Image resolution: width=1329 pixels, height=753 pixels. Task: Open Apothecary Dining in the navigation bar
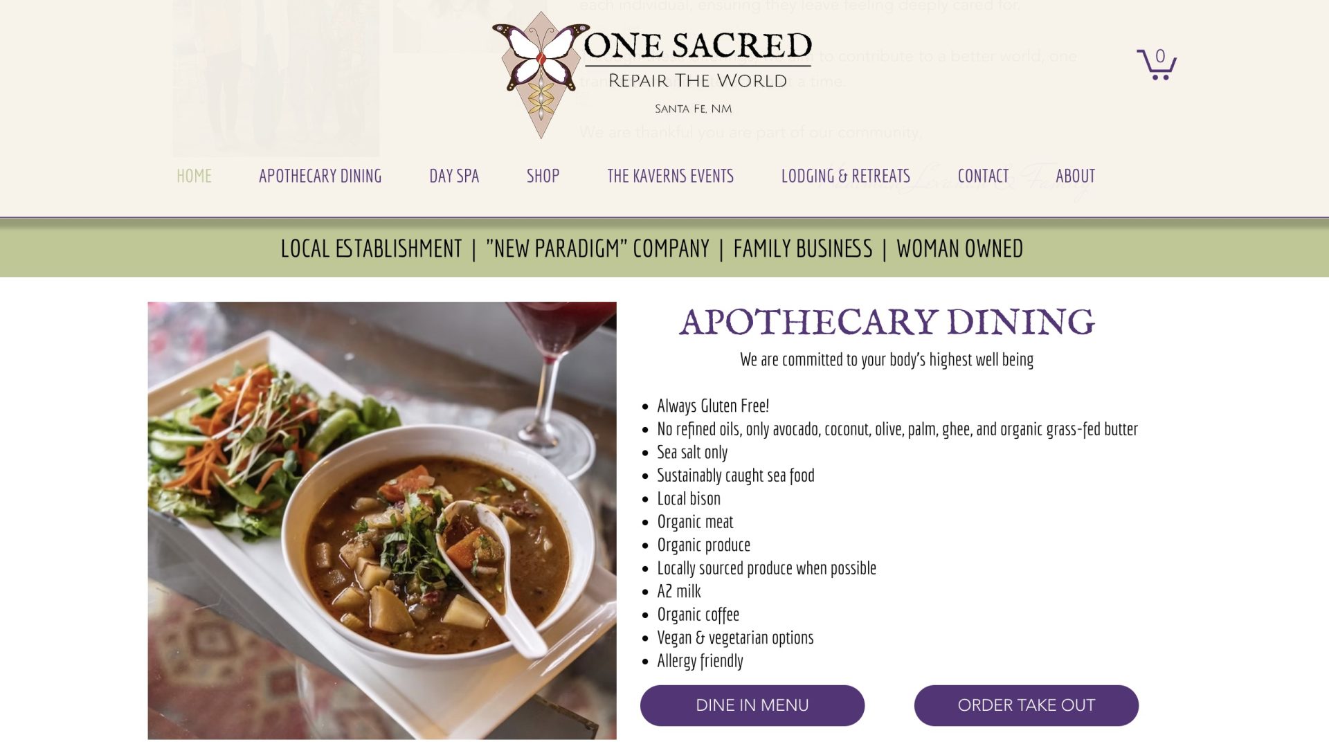pos(320,176)
